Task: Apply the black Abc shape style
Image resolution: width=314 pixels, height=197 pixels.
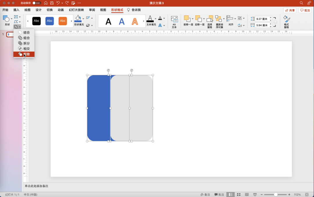Action: 36,21
